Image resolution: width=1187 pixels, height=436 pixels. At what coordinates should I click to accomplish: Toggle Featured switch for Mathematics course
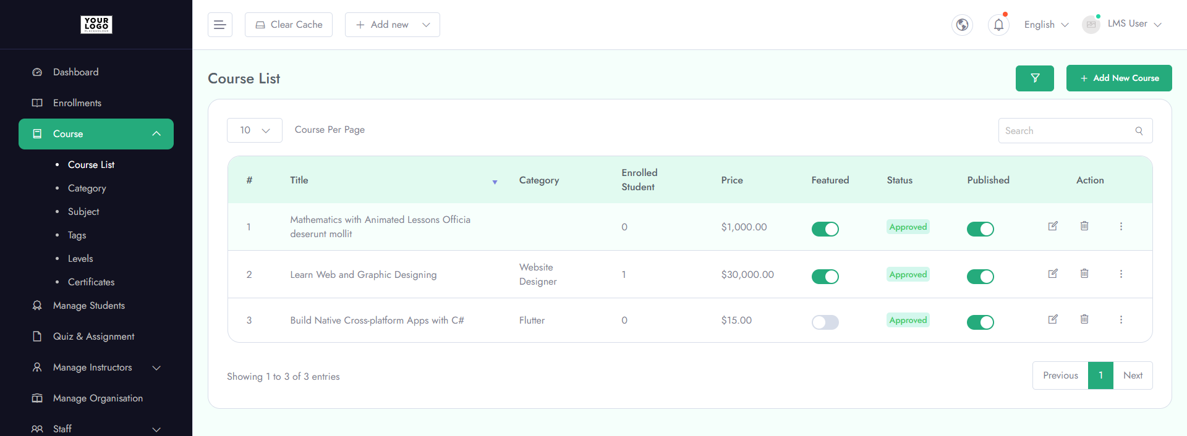(825, 229)
